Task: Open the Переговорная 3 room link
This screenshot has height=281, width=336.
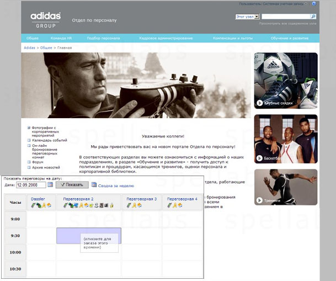Action: point(141,199)
